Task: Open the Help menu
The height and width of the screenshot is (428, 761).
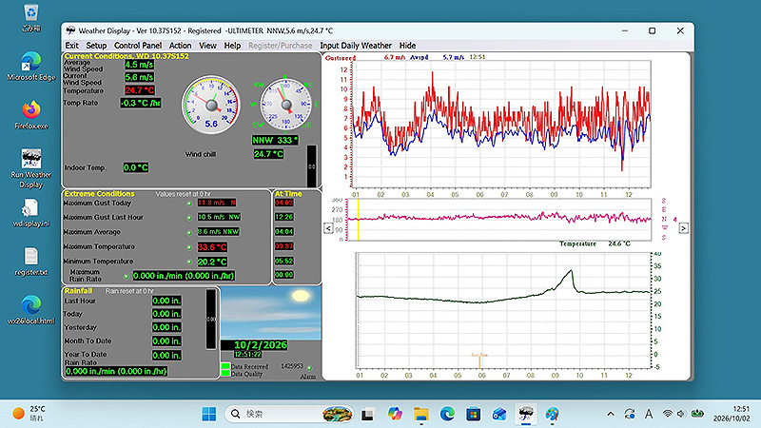Action: [x=232, y=45]
